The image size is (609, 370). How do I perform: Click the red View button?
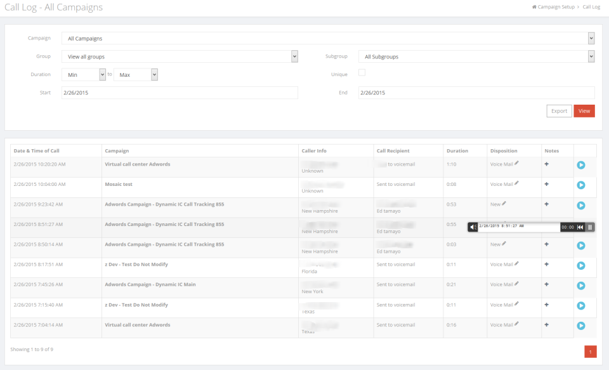[x=584, y=111]
